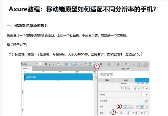Click the right padding field 右
The height and width of the screenshot is (116, 168).
(x=137, y=113)
